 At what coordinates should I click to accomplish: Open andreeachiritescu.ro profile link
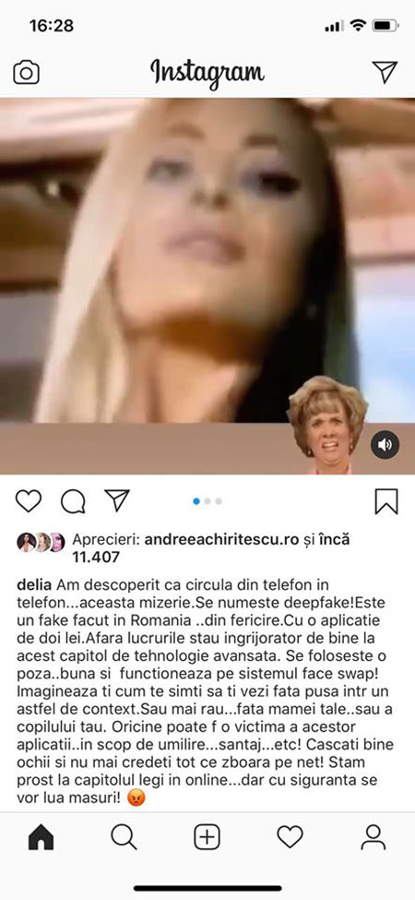tap(222, 540)
